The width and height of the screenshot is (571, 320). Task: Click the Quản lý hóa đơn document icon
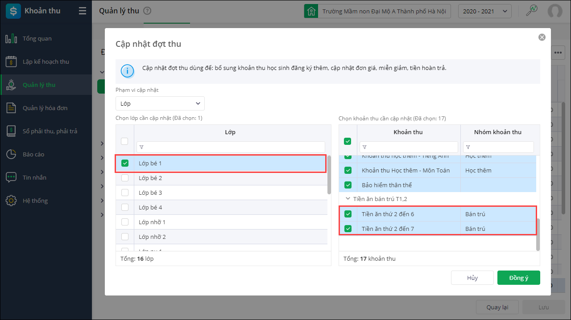(11, 108)
